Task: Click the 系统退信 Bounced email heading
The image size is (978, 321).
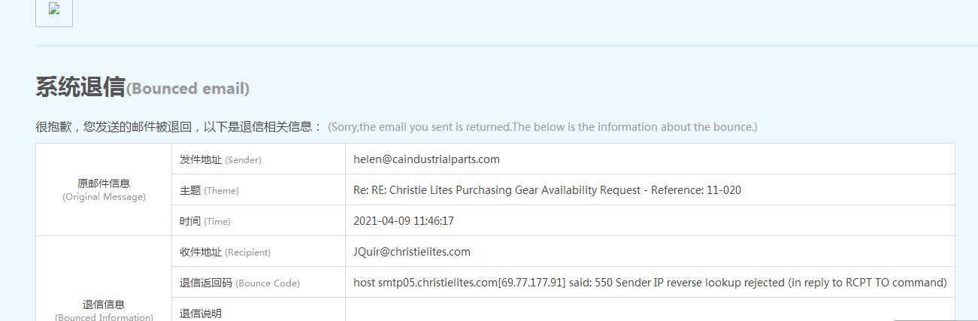Action: click(142, 88)
